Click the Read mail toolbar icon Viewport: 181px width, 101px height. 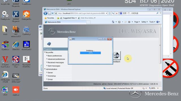(125, 22)
